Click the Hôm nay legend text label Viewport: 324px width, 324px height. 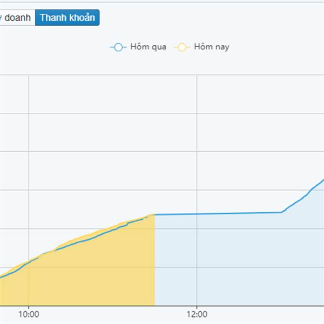click(212, 47)
